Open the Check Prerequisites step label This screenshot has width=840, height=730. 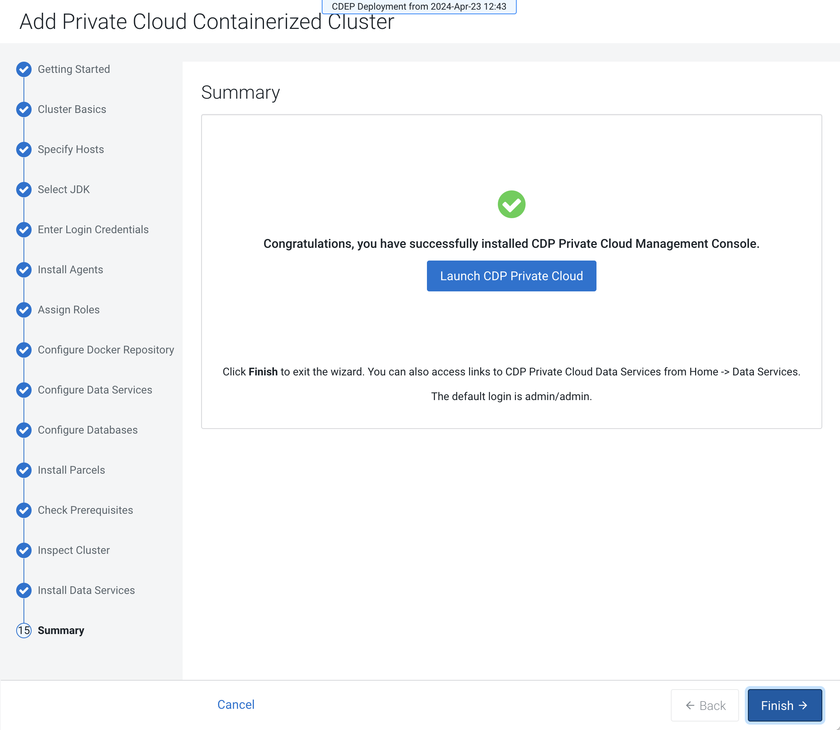pos(85,510)
